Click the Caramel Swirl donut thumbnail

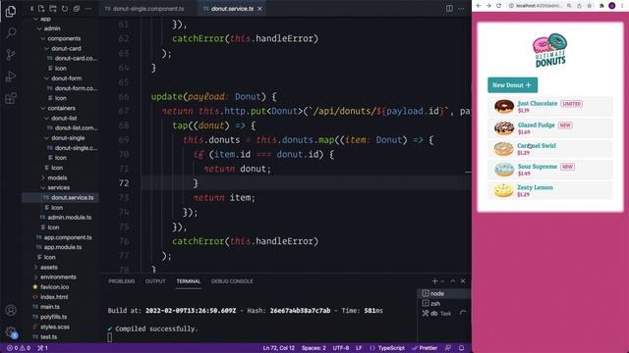(504, 149)
